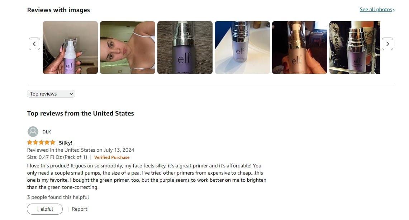Open photo of hand holding elf primer

pos(70,48)
